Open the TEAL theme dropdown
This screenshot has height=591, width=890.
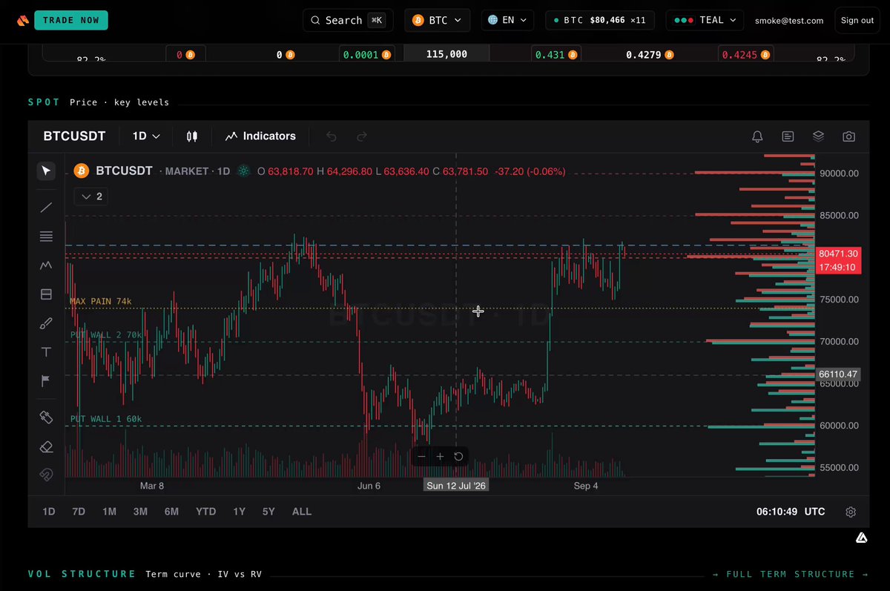(x=705, y=20)
